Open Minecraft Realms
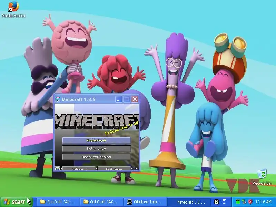The width and height of the screenshot is (276, 207). pos(97,157)
